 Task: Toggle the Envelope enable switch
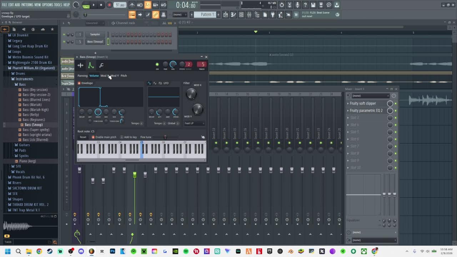pyautogui.click(x=79, y=83)
